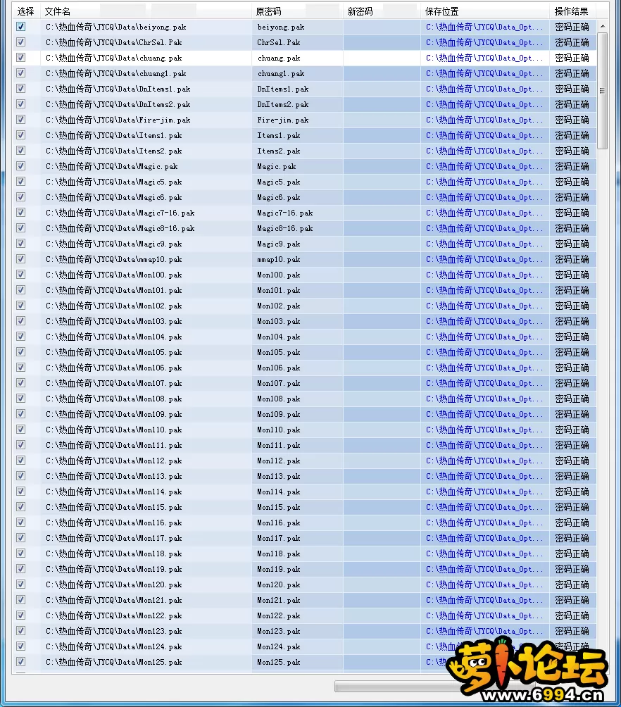Toggle checkbox for mmap10.pak row

(20, 259)
